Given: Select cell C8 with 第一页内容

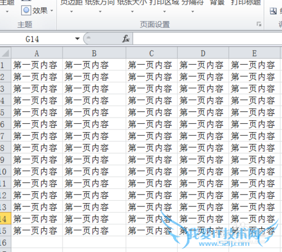Looking at the screenshot, I should point(152,148).
